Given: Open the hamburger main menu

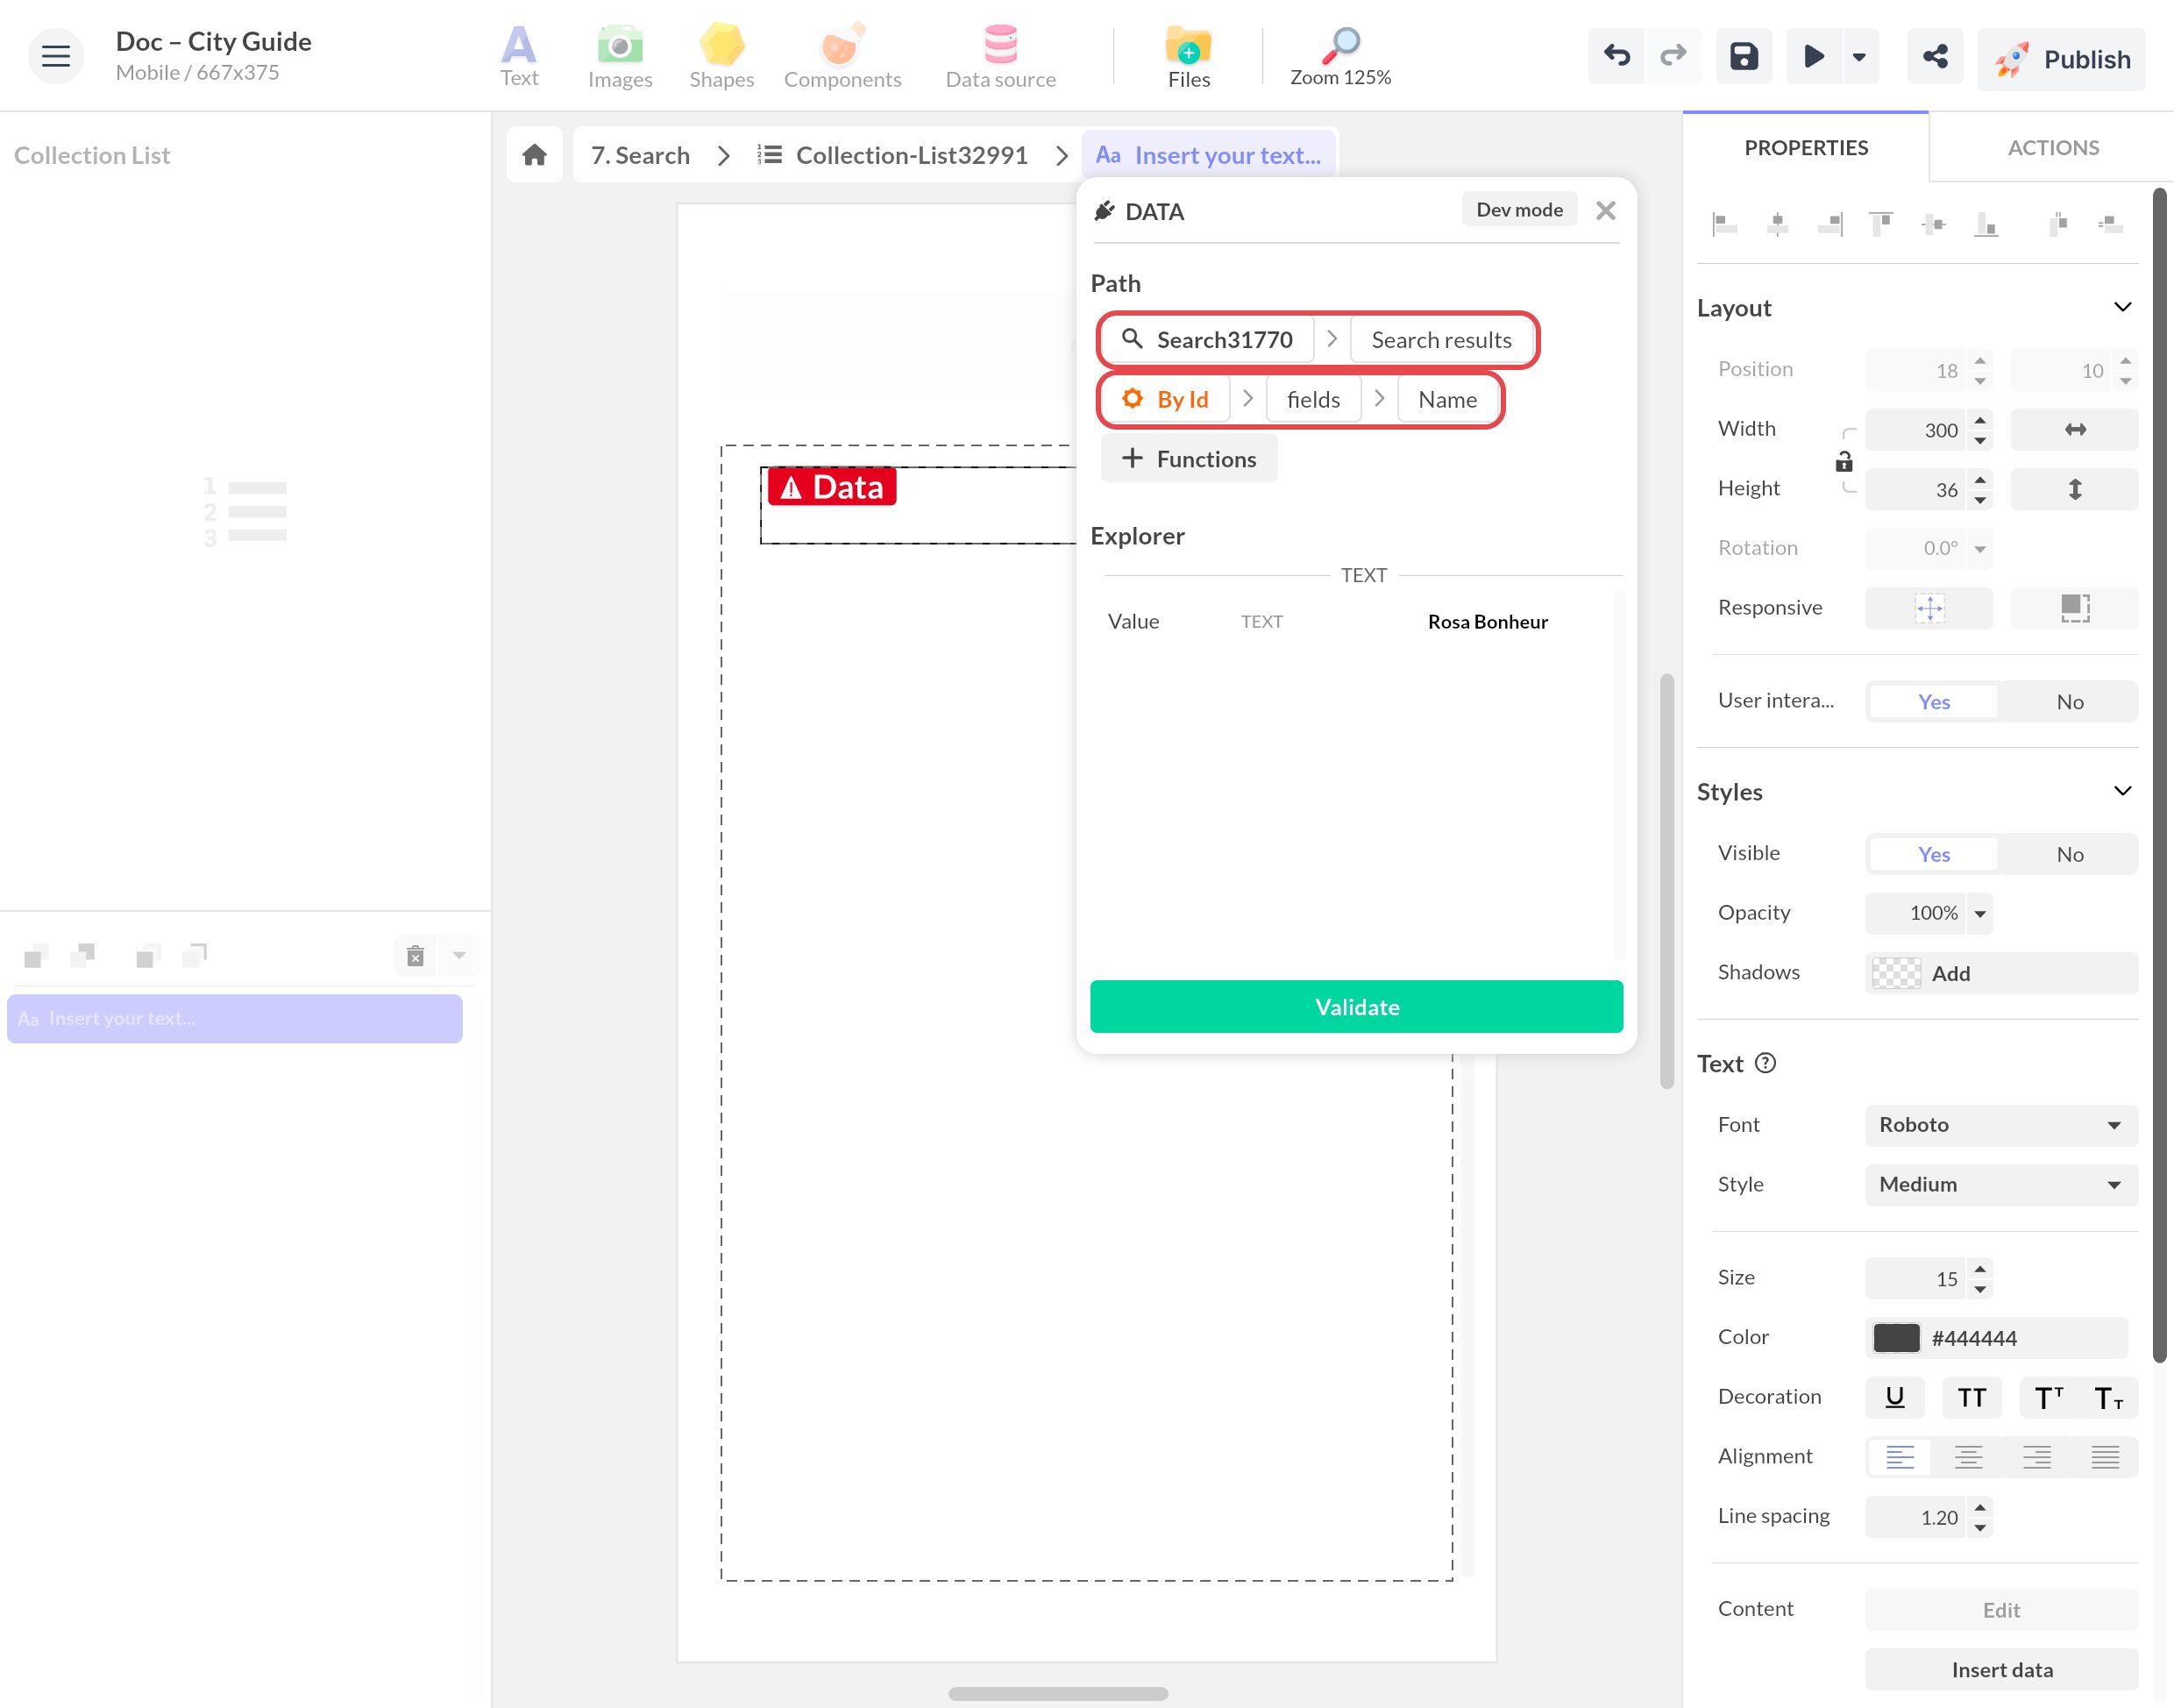Looking at the screenshot, I should [x=56, y=56].
